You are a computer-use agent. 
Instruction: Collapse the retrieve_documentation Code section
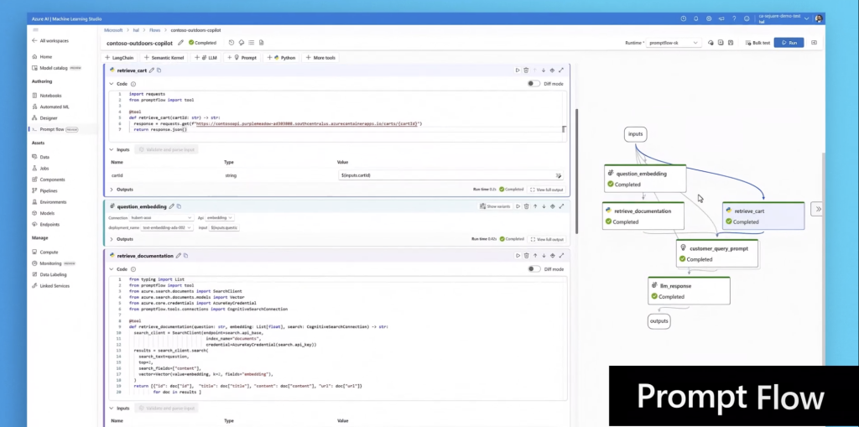(112, 269)
